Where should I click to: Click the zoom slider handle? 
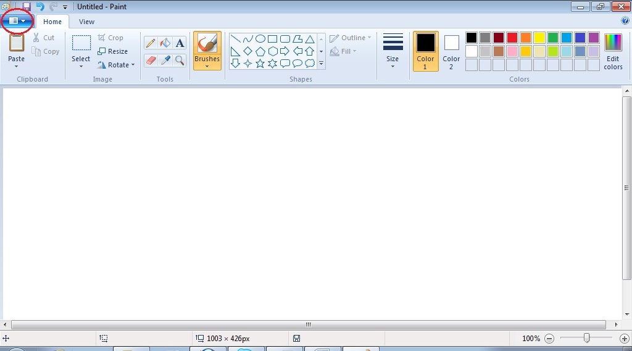[x=587, y=338]
